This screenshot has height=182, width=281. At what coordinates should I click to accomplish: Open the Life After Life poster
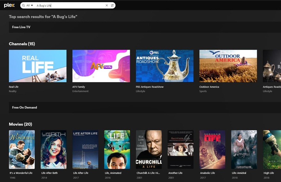(x=85, y=149)
